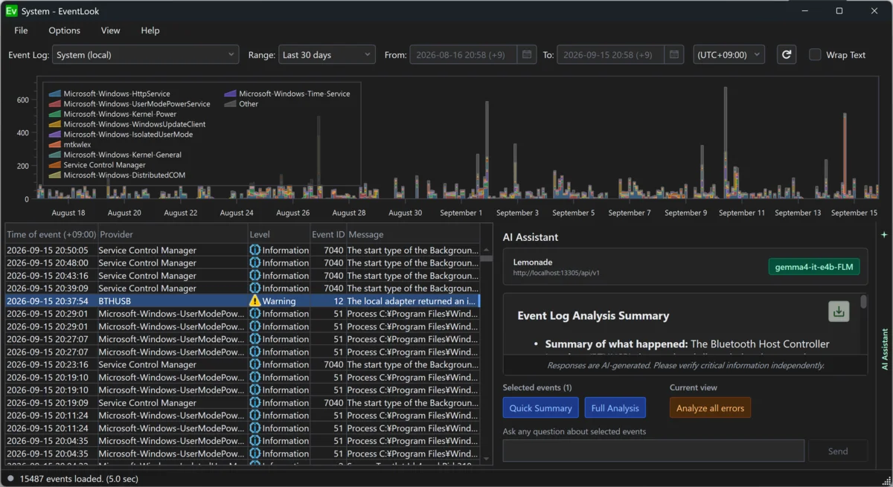Screen dimensions: 893x487
Task: Open the Help menu
Action: (150, 30)
